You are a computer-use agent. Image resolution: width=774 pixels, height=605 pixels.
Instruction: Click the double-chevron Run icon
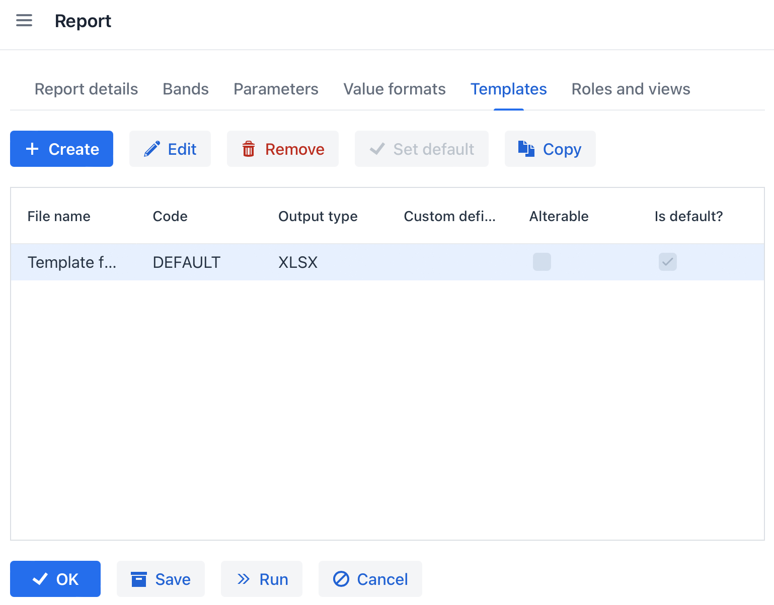(x=244, y=579)
